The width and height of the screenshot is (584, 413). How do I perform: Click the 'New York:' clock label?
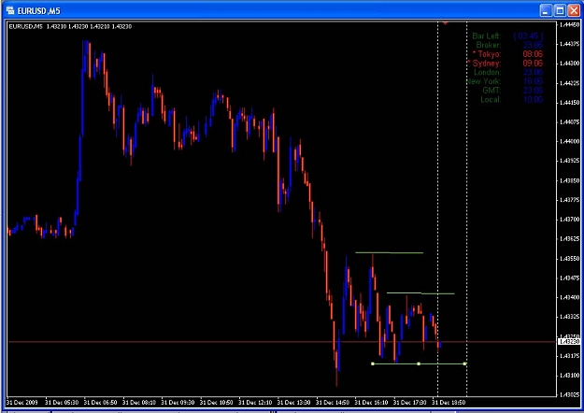(x=484, y=81)
